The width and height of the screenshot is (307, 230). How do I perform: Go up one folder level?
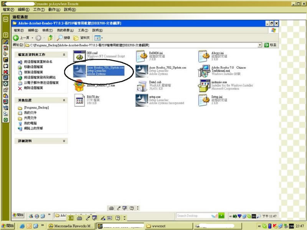tap(50, 38)
